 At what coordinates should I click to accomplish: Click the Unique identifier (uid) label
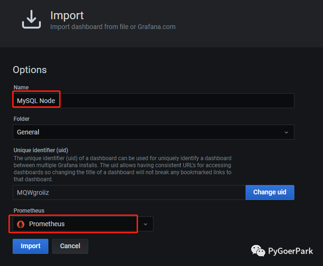point(41,150)
